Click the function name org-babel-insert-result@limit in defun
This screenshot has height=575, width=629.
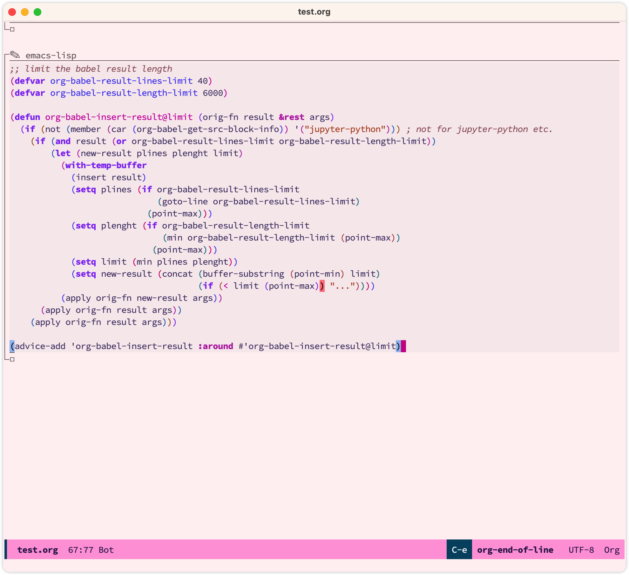click(x=119, y=117)
